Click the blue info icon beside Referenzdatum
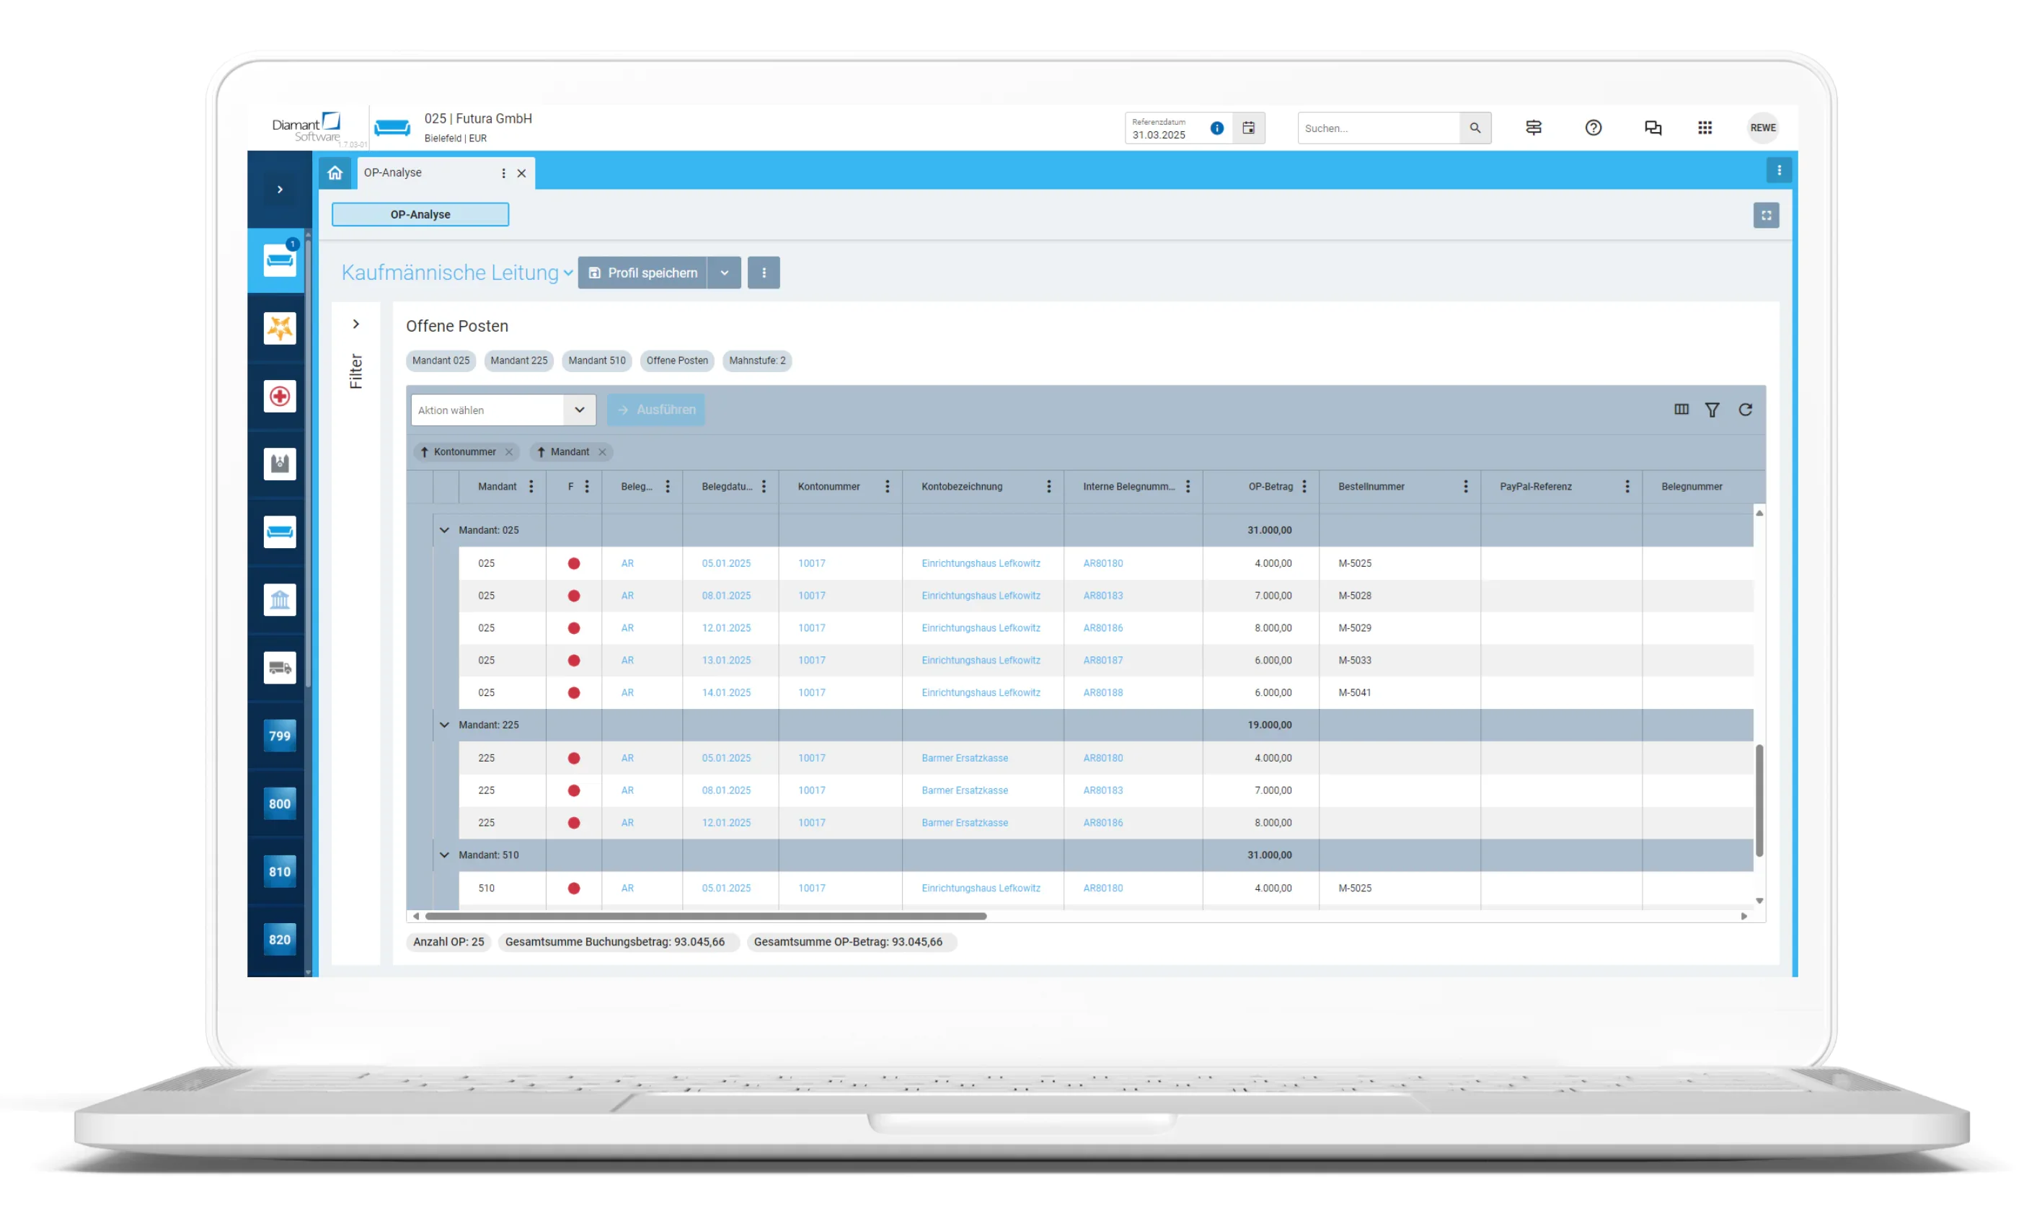Screen dimensions: 2042x1226 pos(1216,128)
